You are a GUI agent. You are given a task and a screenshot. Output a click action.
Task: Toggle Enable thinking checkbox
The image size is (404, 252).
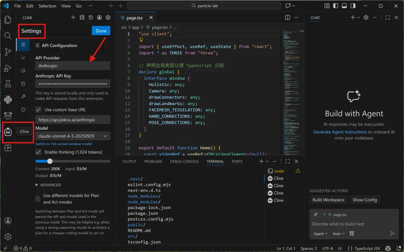(x=39, y=152)
